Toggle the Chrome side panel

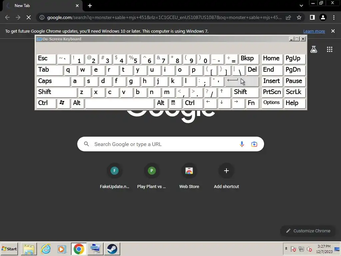click(312, 17)
